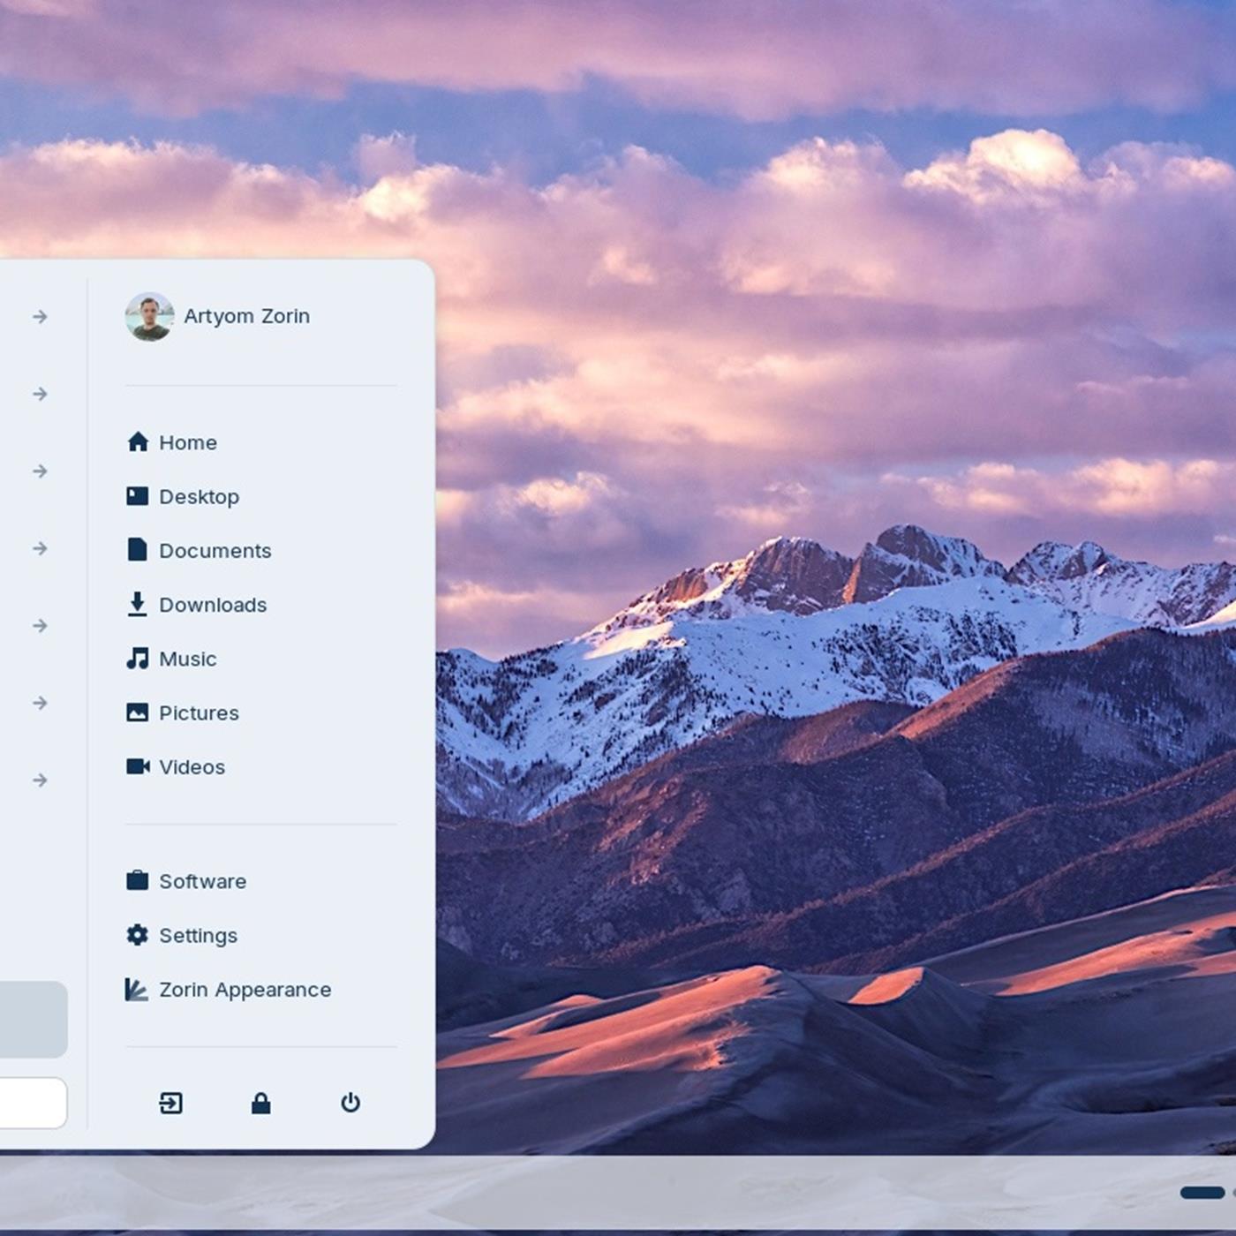Click the lock screen padlock icon
1236x1236 pixels.
pyautogui.click(x=261, y=1103)
